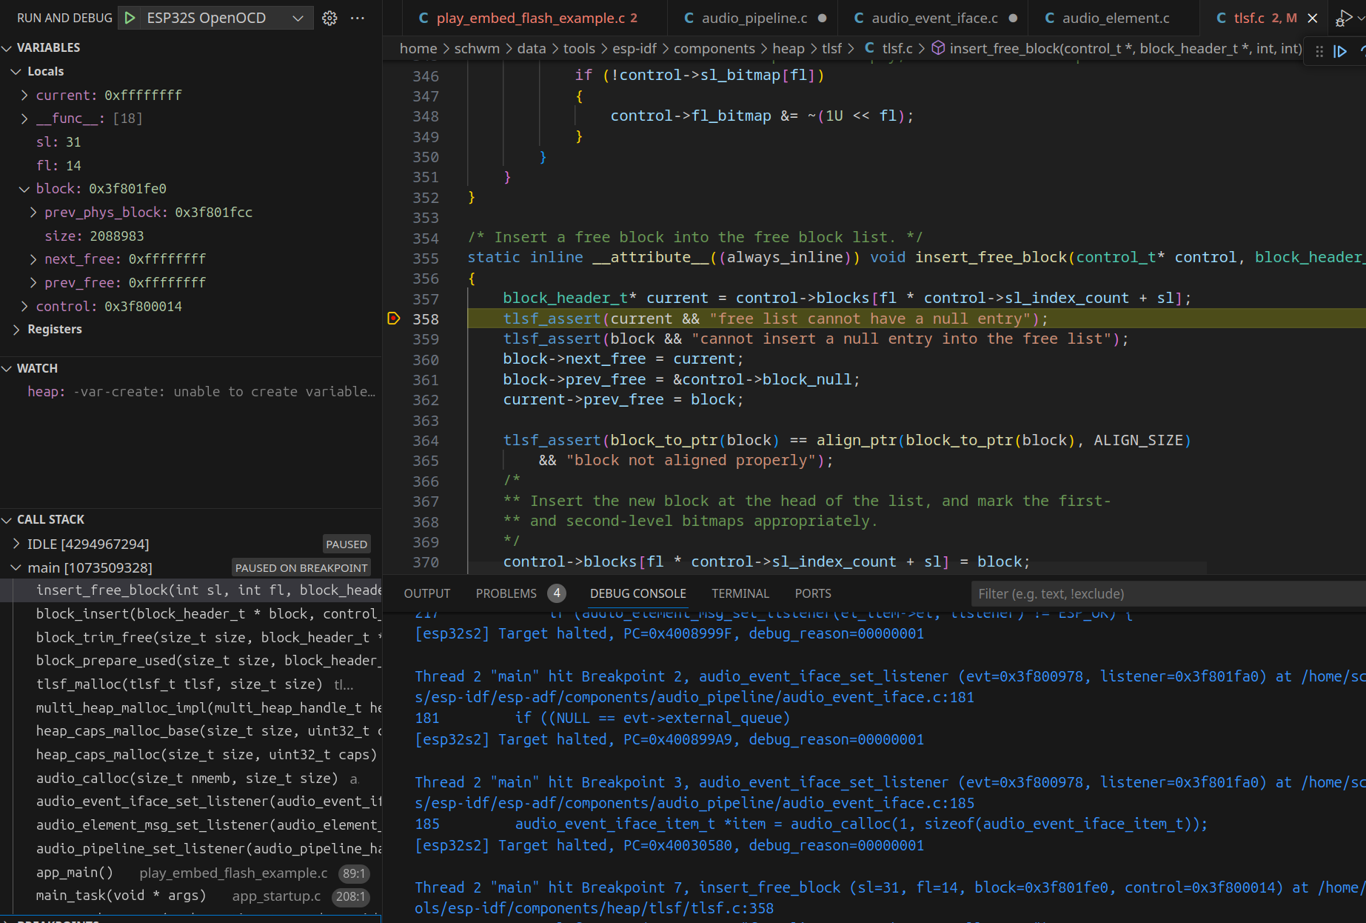This screenshot has width=1366, height=923.
Task: Expand the Registers scope
Action: (x=16, y=330)
